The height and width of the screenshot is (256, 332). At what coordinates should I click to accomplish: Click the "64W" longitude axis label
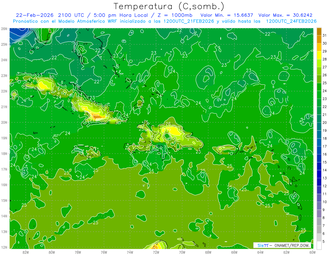click(x=260, y=252)
